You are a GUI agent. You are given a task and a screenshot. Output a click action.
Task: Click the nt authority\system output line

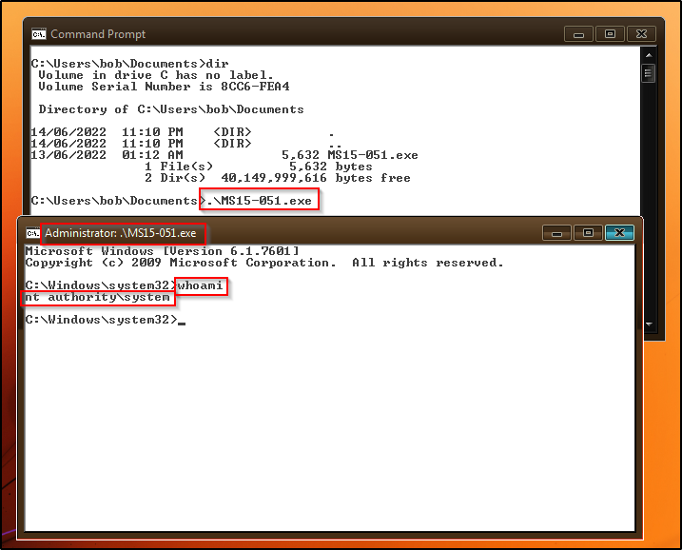click(x=98, y=297)
